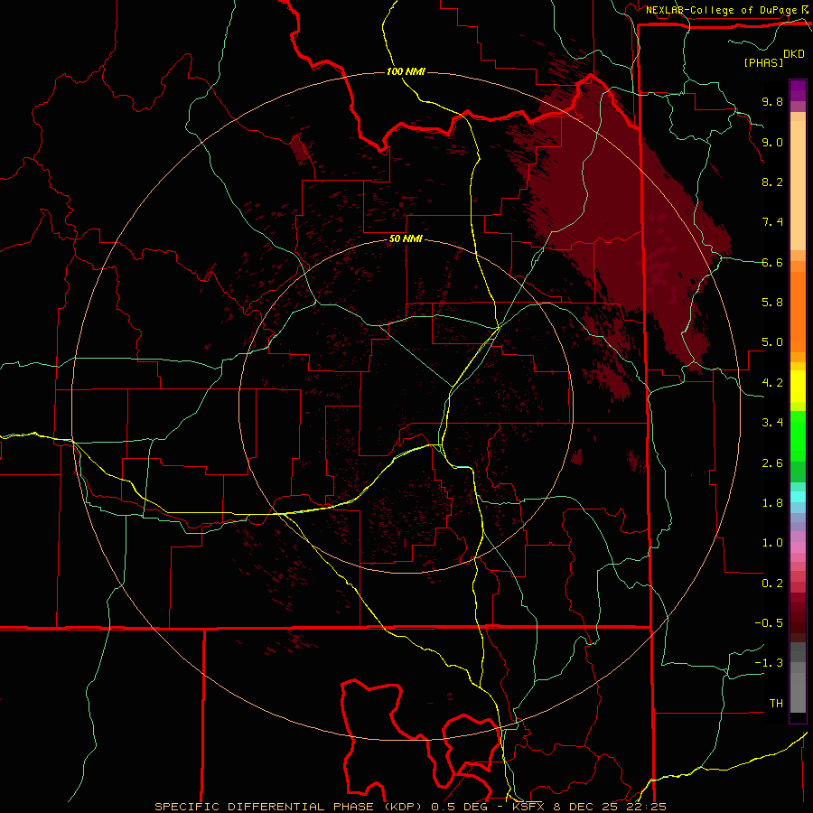Pick the pink band in the color scale

click(798, 547)
